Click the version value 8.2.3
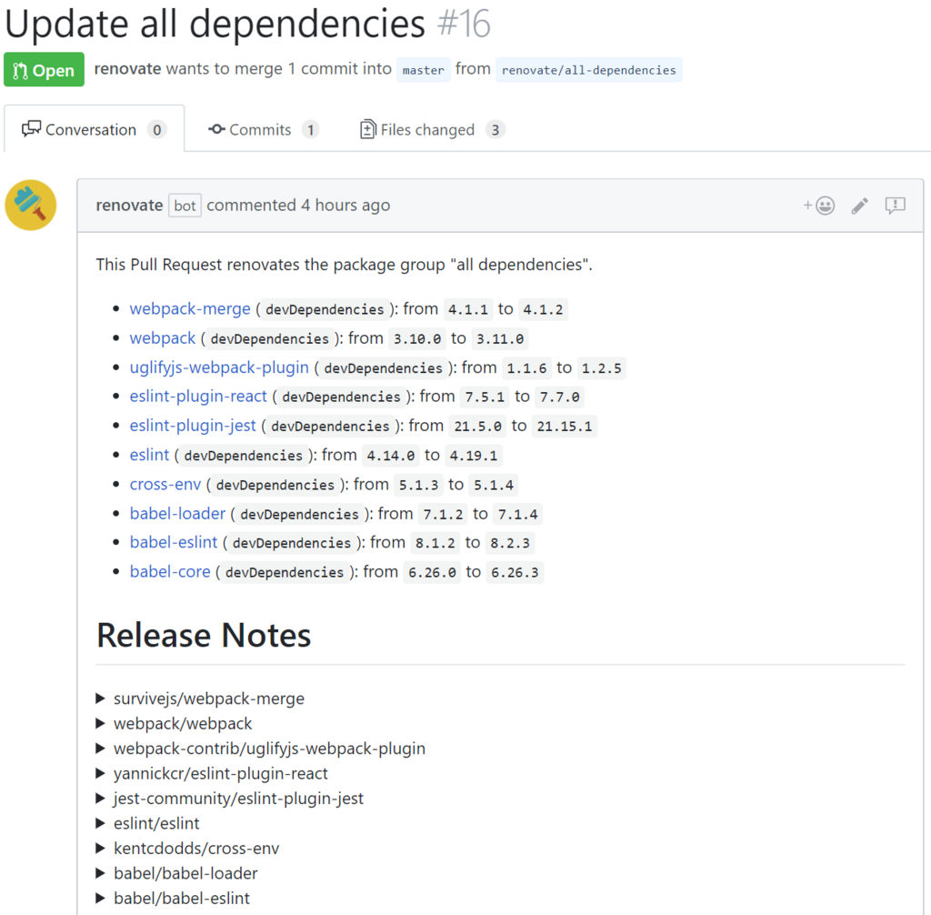Screen dimensions: 931x915 510,543
